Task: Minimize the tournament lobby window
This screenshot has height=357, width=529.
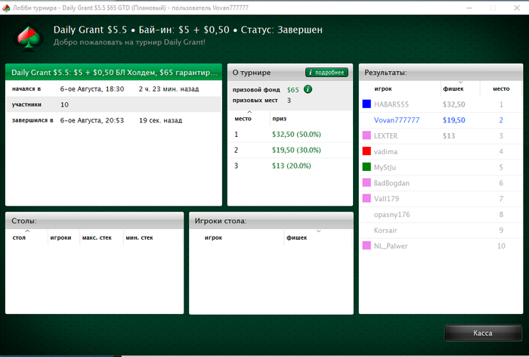Action: (x=469, y=8)
